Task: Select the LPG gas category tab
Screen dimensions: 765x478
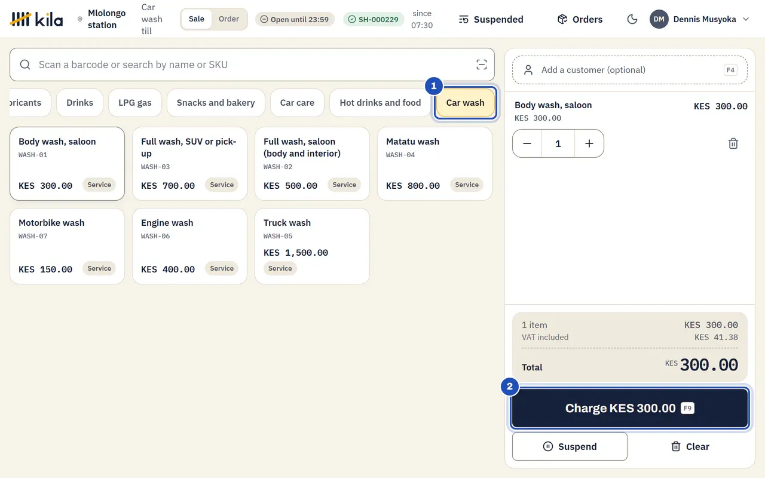Action: pos(135,103)
